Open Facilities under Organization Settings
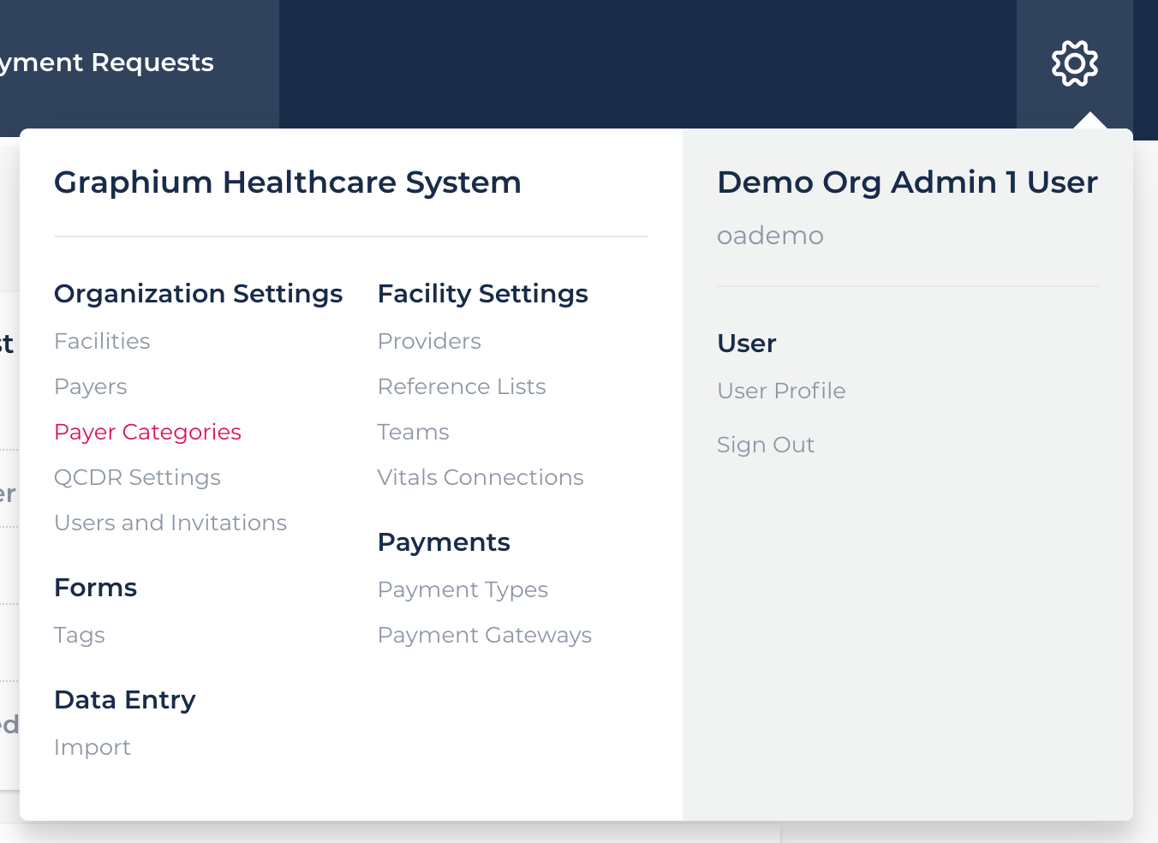Image resolution: width=1158 pixels, height=843 pixels. point(102,341)
